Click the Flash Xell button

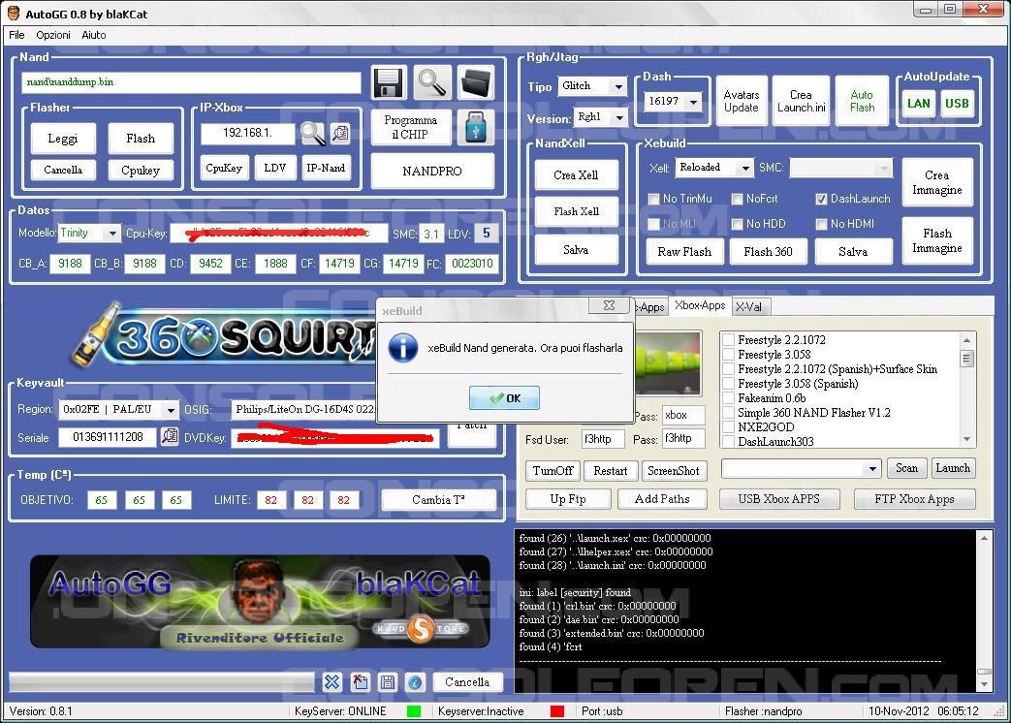click(x=577, y=211)
